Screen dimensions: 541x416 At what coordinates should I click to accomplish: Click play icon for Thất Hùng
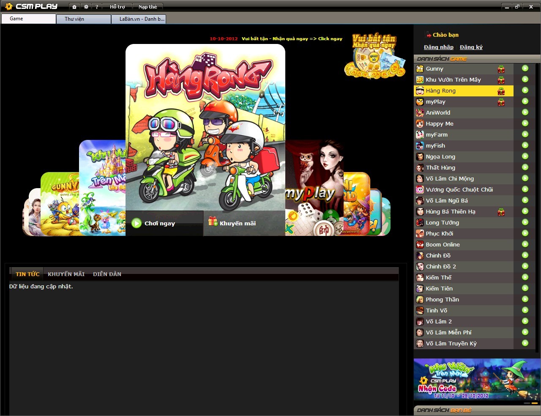point(525,167)
